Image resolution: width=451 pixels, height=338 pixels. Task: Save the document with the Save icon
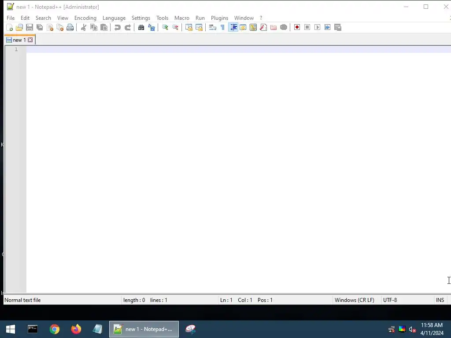(30, 27)
